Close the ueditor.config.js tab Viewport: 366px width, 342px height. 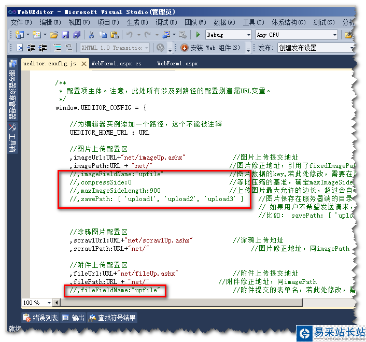(x=84, y=64)
